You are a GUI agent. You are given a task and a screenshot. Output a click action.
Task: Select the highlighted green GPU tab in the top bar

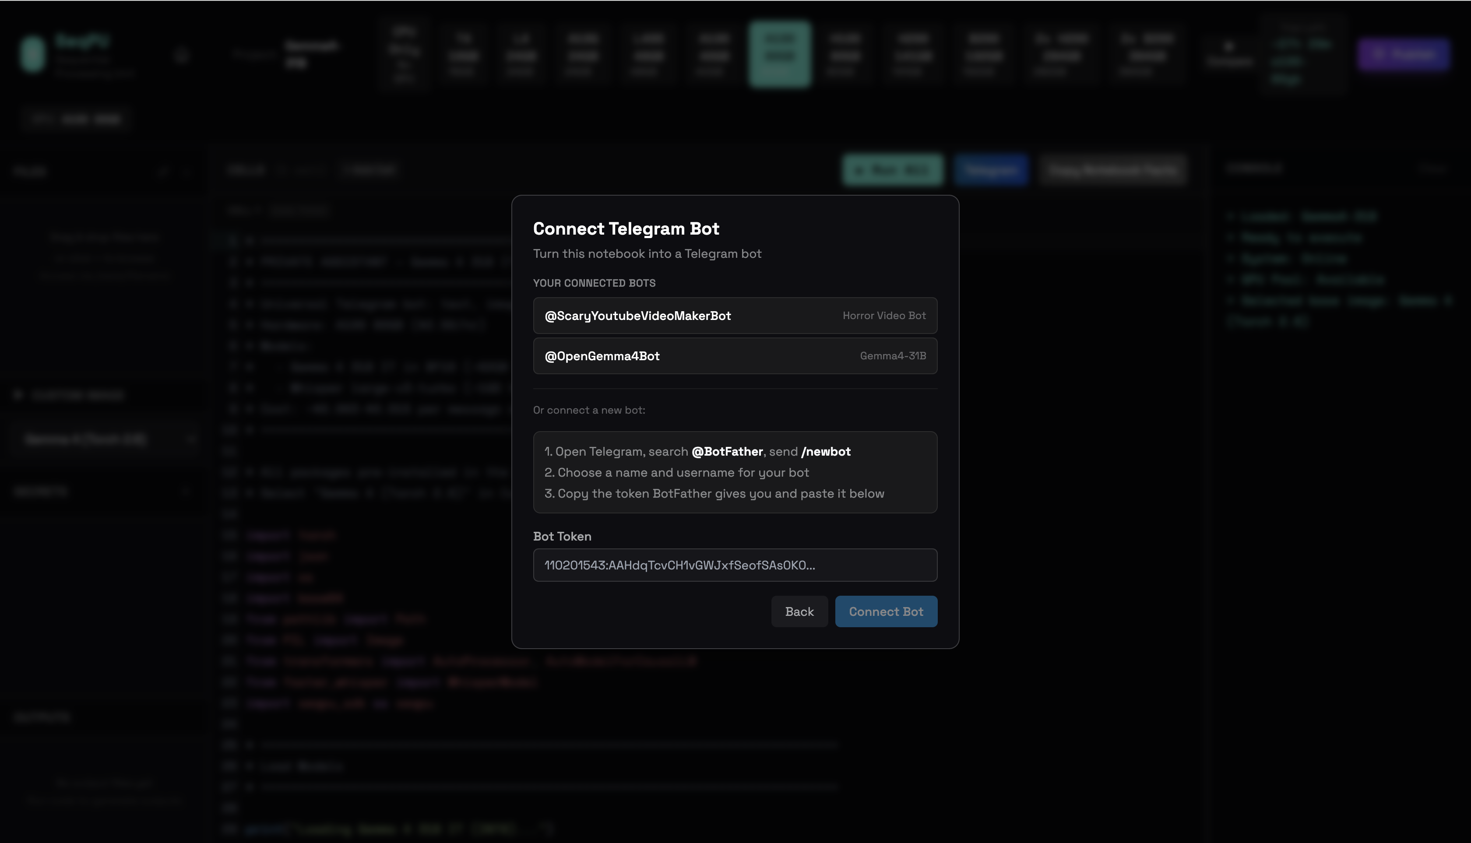(x=780, y=54)
